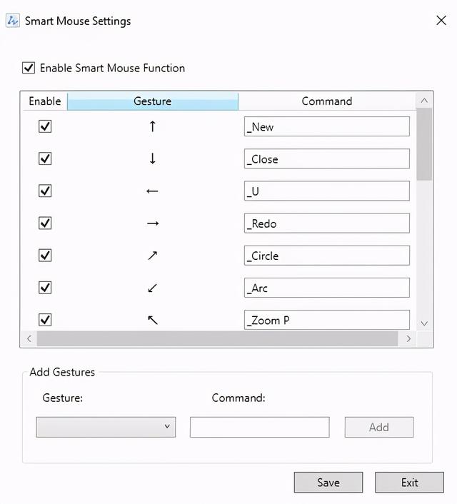
Task: Click the Smart Mouse Settings app icon
Action: point(13,21)
